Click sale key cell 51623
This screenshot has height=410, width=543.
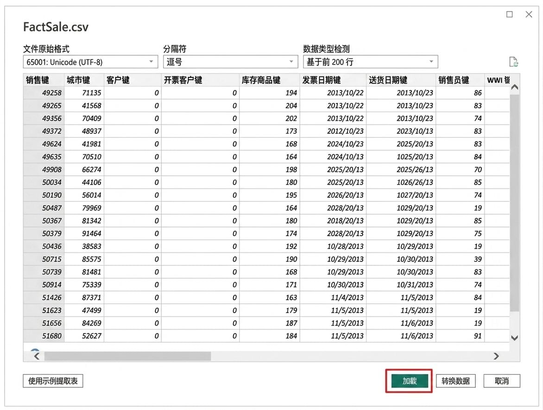44,311
